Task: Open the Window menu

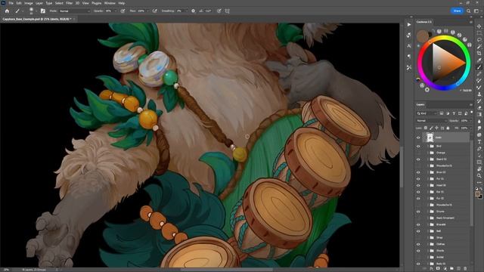Action: (110, 3)
